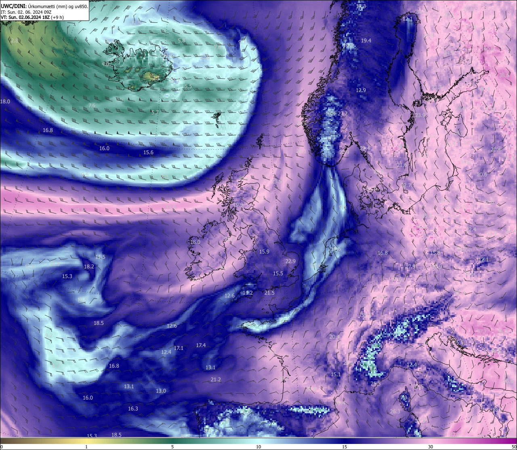Screen dimensions: 517x450
Task: Click the 16.3 value label west of Iberia
Action: [x=133, y=408]
